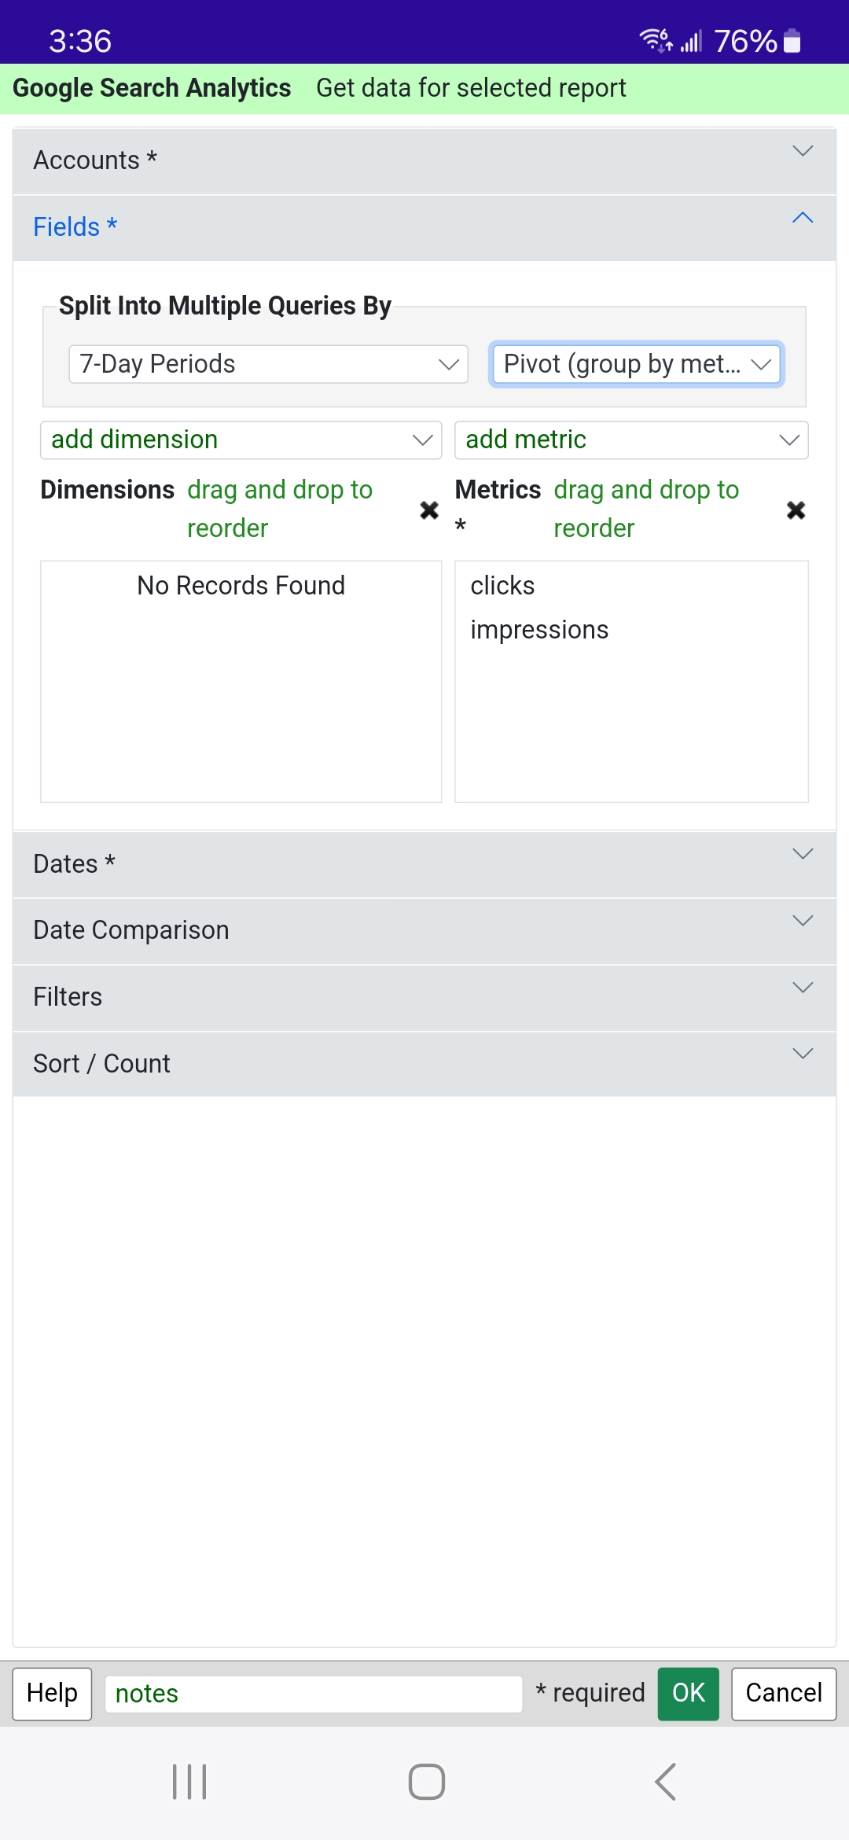
Task: Tap Android back navigation arrow
Action: pyautogui.click(x=665, y=1782)
